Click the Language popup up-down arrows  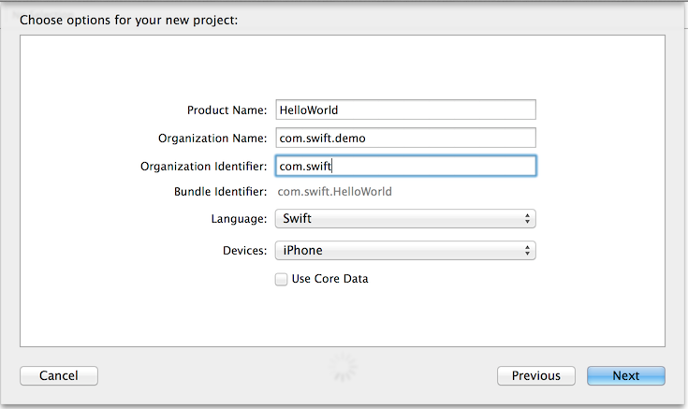pyautogui.click(x=528, y=219)
